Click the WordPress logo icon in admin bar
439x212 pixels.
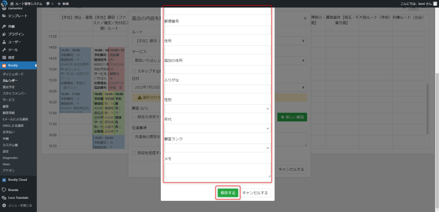pyautogui.click(x=4, y=3)
